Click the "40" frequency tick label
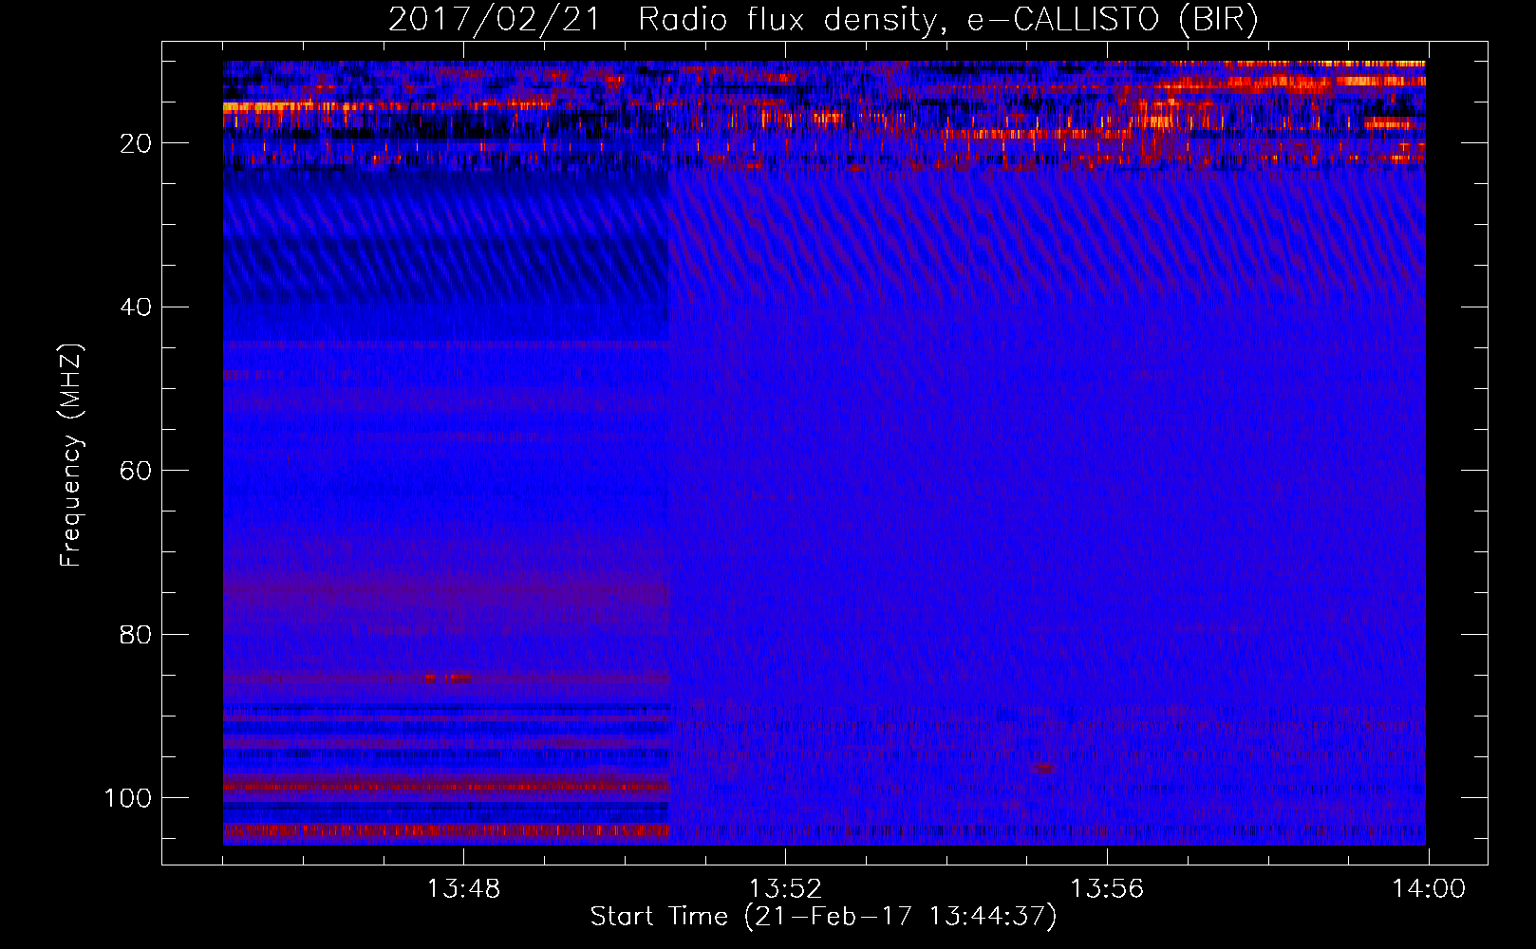1536x949 pixels. click(x=137, y=307)
